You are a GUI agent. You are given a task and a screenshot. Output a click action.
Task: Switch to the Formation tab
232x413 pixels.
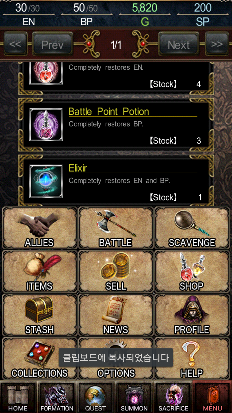coord(57,397)
